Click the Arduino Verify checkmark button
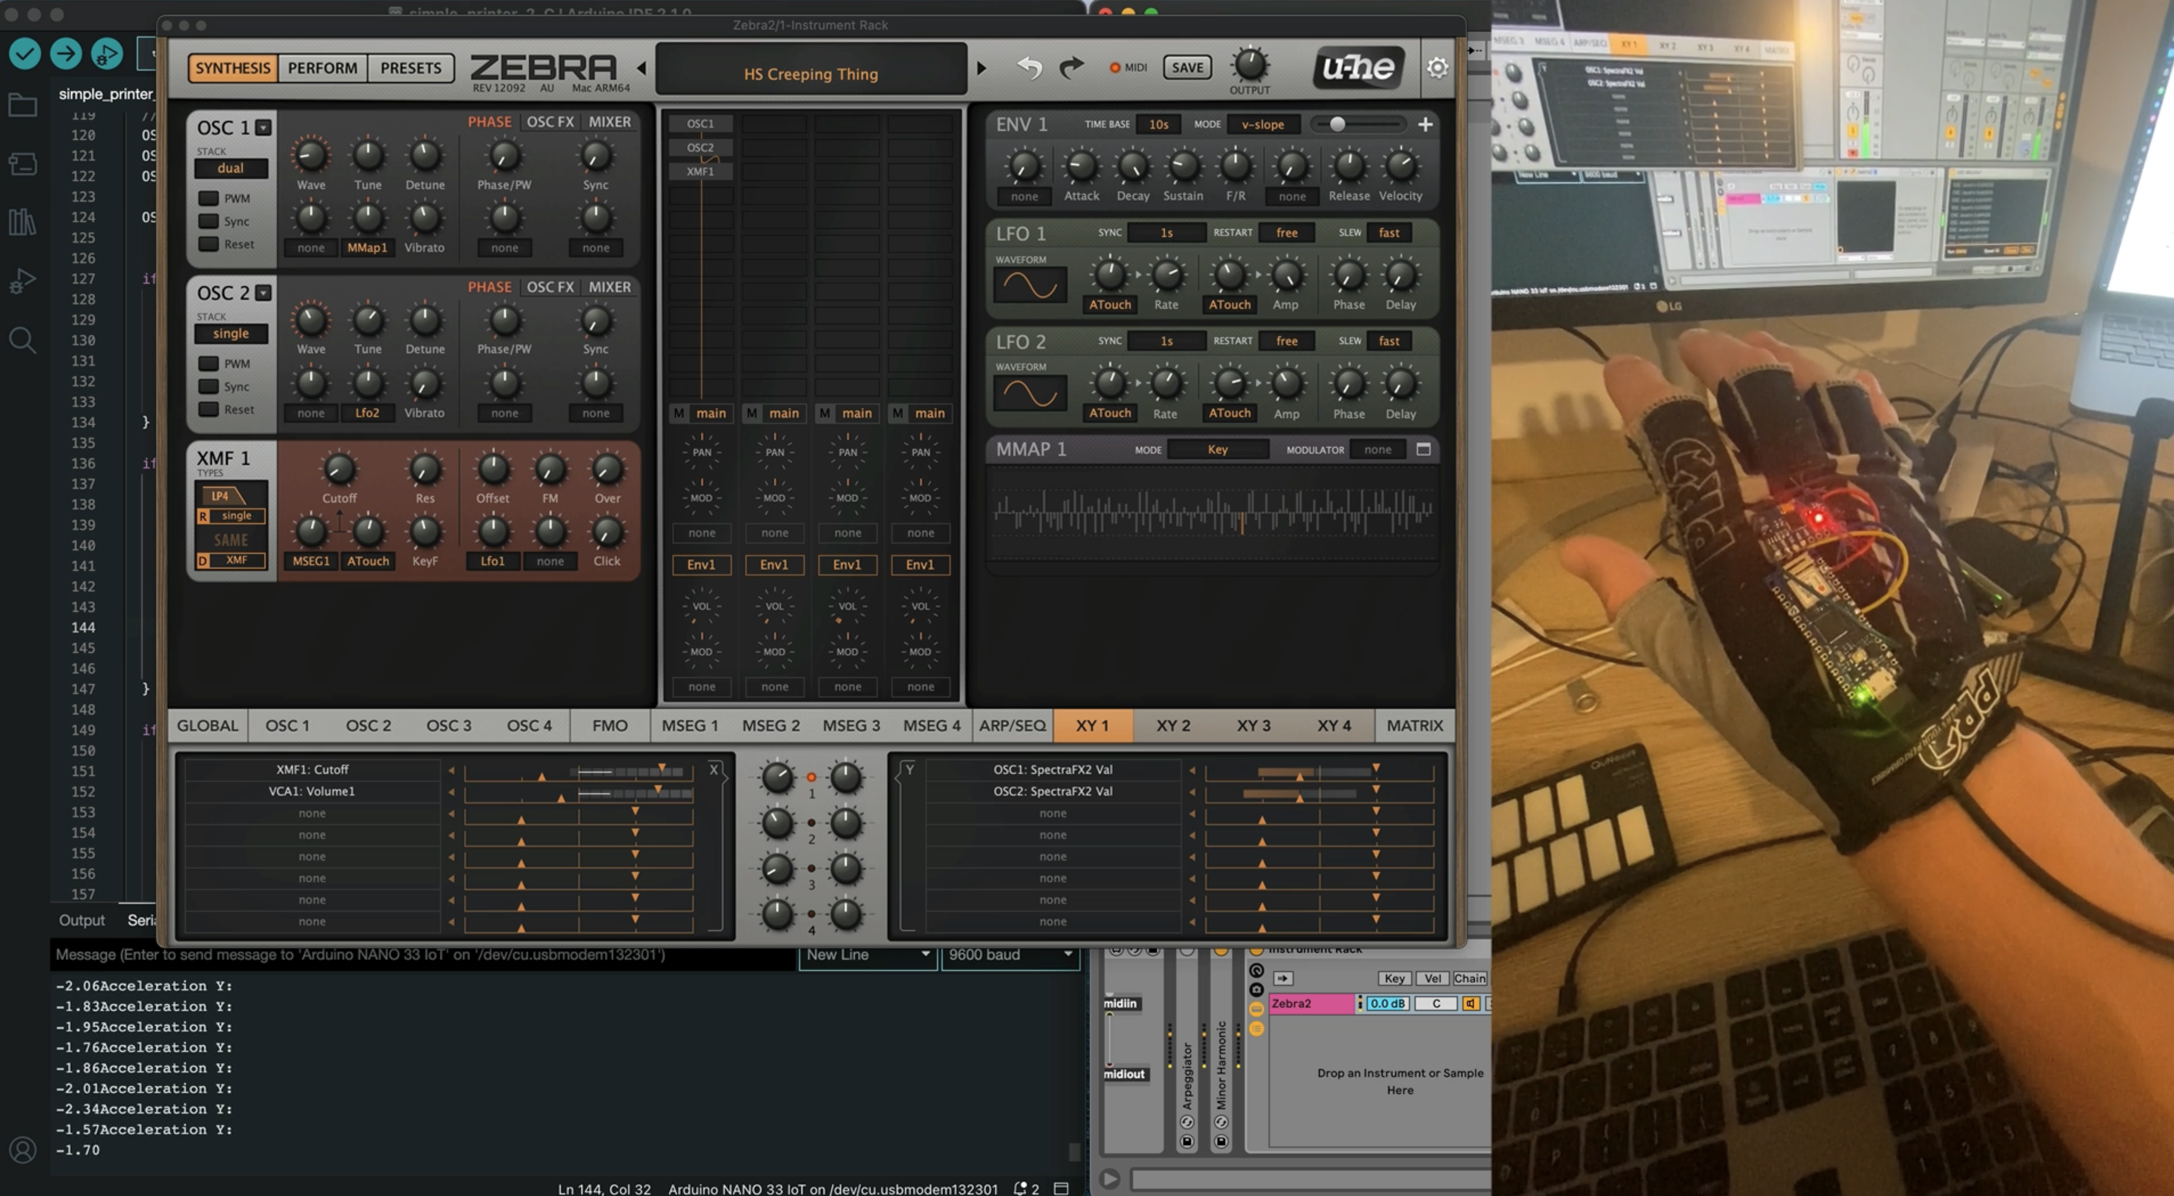Screen dimensions: 2174x1196 tap(24, 54)
